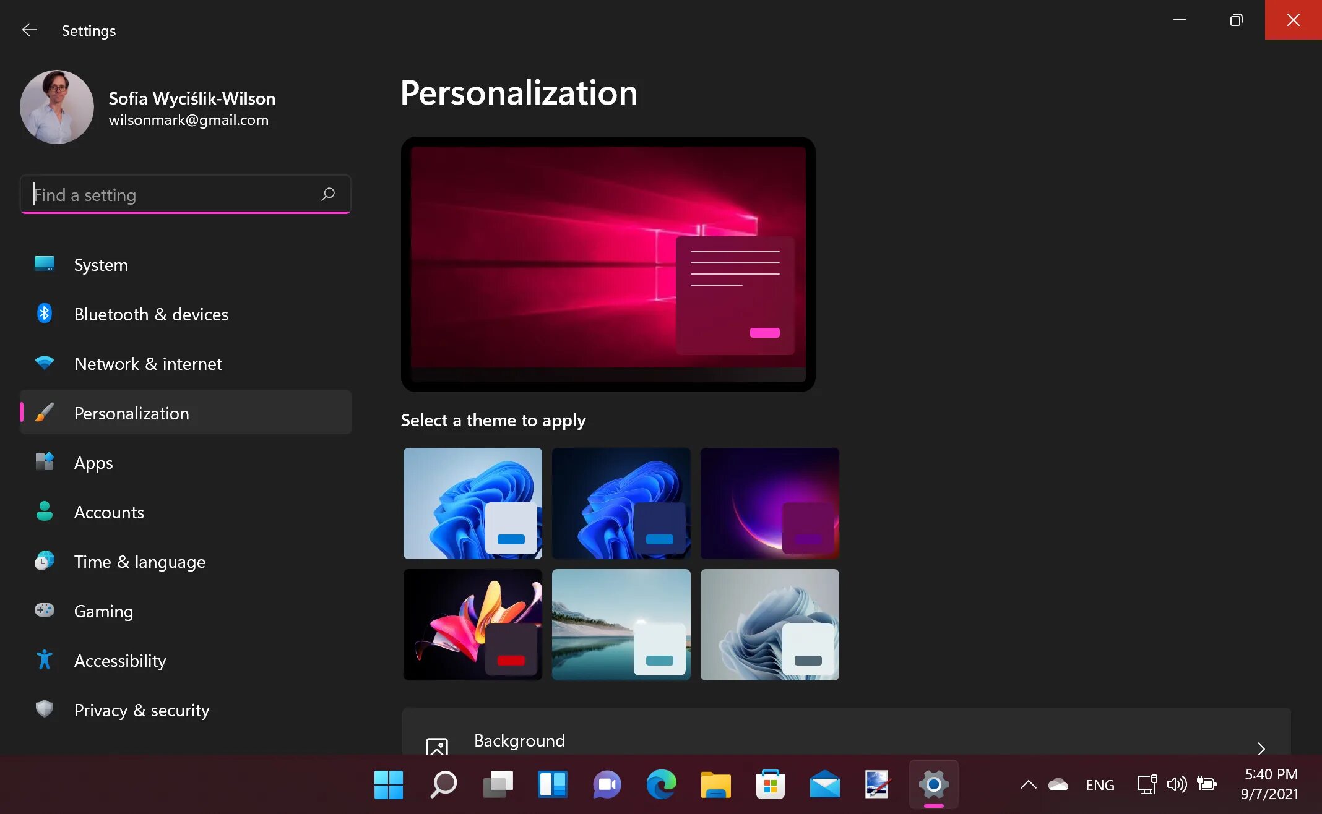Open System settings category
The width and height of the screenshot is (1322, 814).
click(101, 264)
